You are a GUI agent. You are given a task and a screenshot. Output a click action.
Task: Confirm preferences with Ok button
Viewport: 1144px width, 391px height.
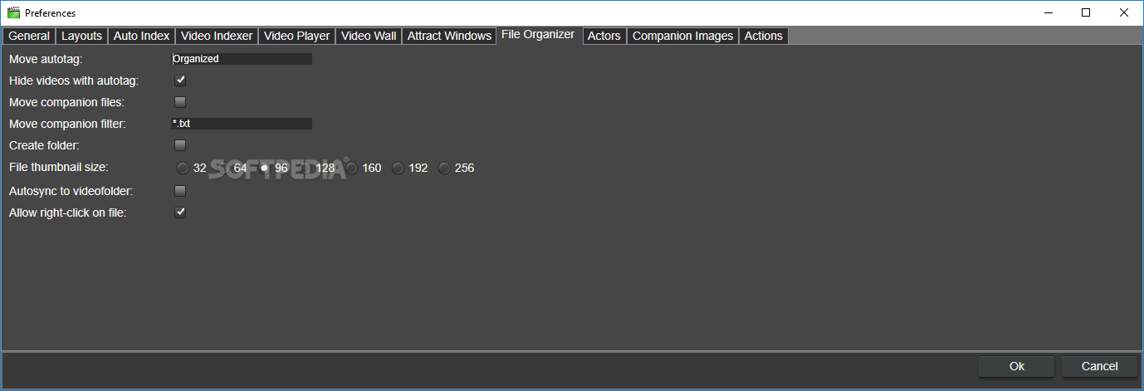point(1017,366)
